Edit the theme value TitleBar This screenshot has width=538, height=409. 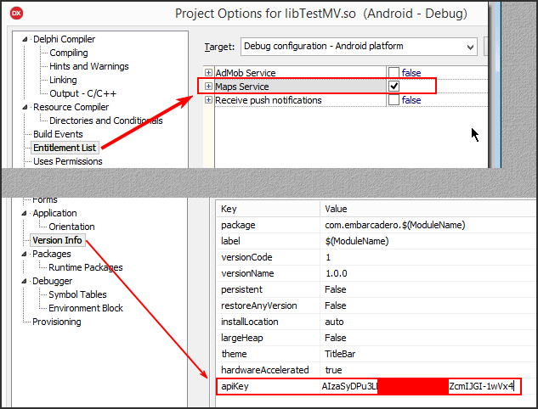tap(428, 354)
